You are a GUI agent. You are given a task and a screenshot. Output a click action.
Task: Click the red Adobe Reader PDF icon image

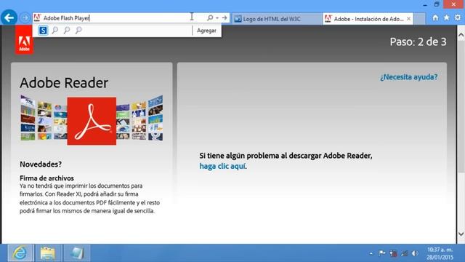point(92,122)
